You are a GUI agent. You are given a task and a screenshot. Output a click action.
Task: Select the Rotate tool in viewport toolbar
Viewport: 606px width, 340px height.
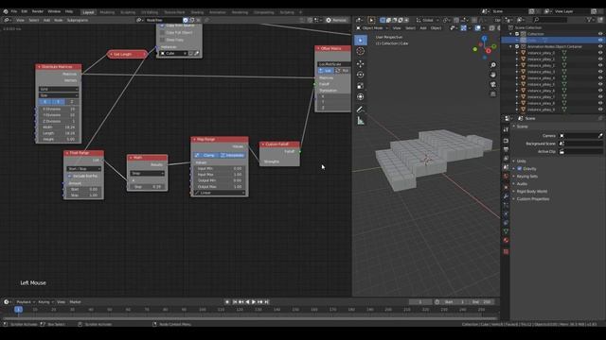pyautogui.click(x=360, y=75)
